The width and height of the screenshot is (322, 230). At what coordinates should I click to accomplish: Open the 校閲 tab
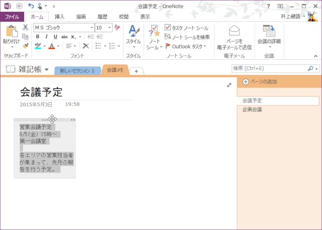coord(124,17)
